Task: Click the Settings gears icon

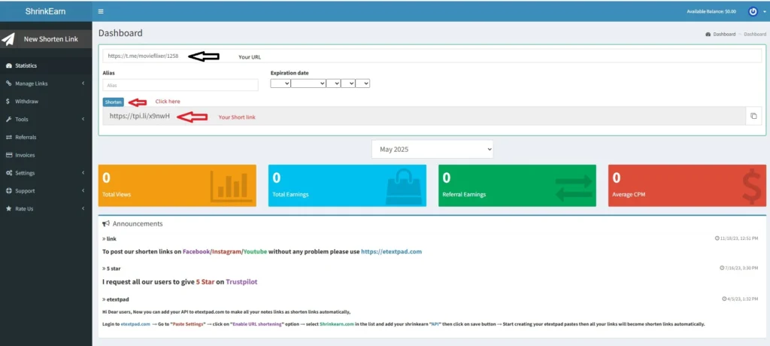Action: [x=9, y=173]
